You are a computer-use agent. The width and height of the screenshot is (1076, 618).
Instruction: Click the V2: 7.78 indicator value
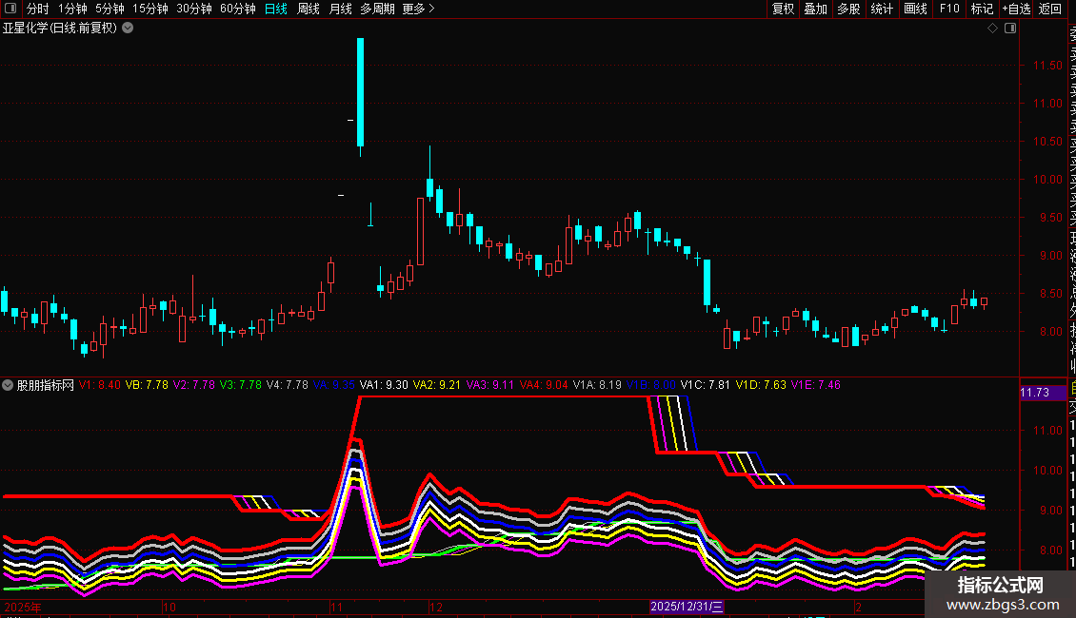(x=194, y=385)
